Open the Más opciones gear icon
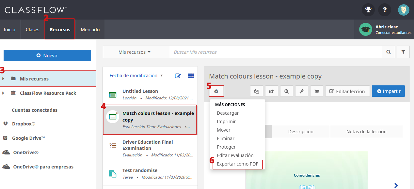414x189 pixels. click(216, 91)
